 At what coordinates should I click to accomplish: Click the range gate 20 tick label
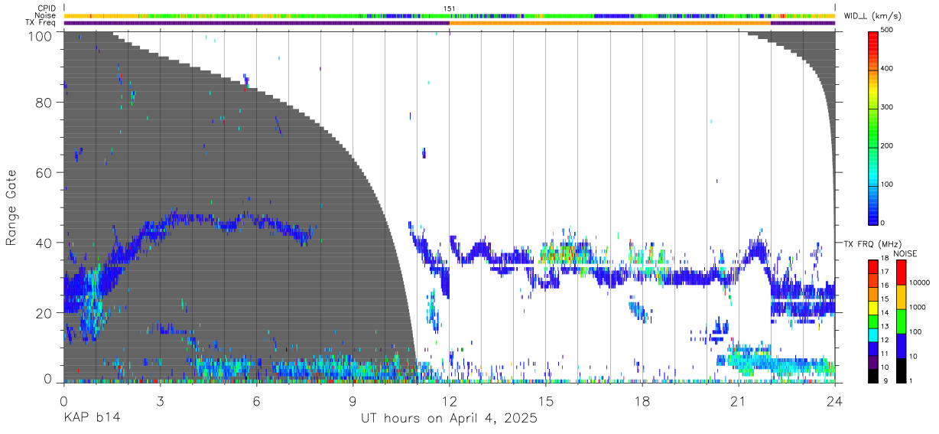(45, 312)
